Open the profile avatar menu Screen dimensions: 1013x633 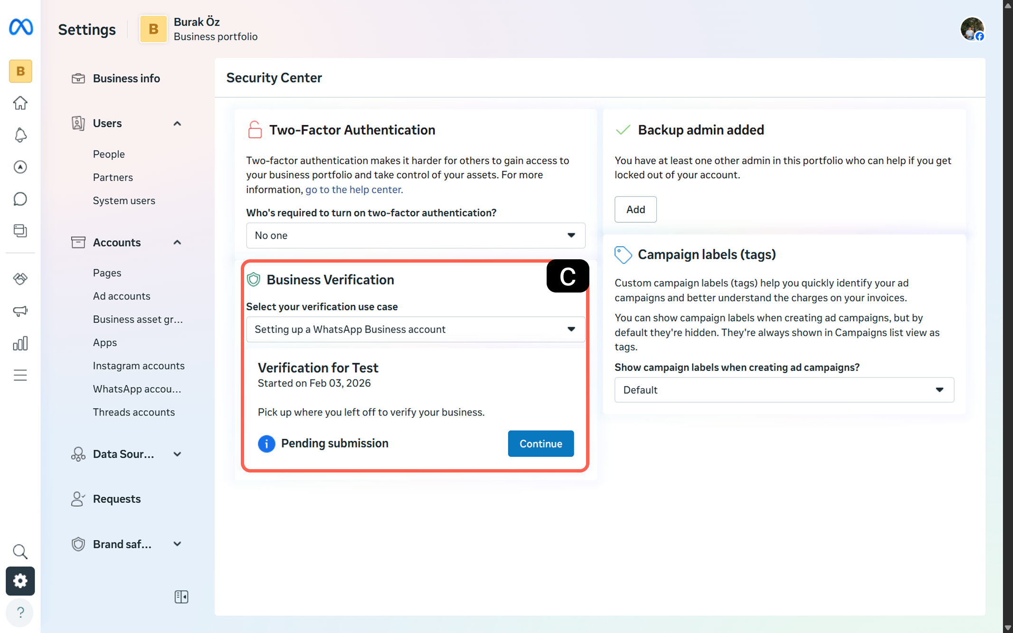(x=972, y=29)
